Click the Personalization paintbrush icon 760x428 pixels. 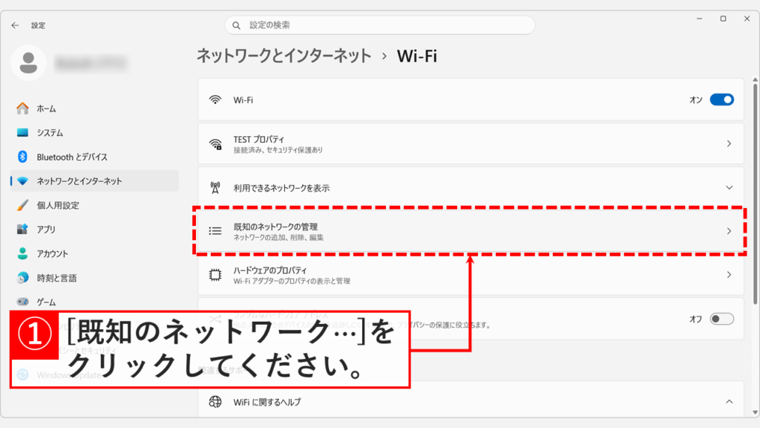tap(22, 205)
